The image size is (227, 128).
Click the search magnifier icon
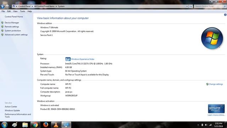point(225,6)
